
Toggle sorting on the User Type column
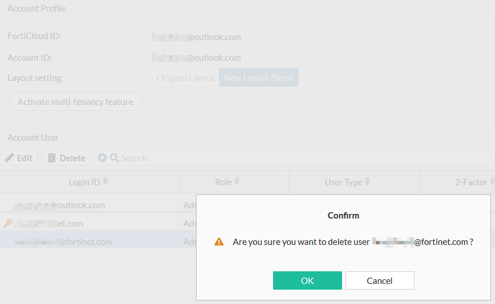[x=367, y=182]
